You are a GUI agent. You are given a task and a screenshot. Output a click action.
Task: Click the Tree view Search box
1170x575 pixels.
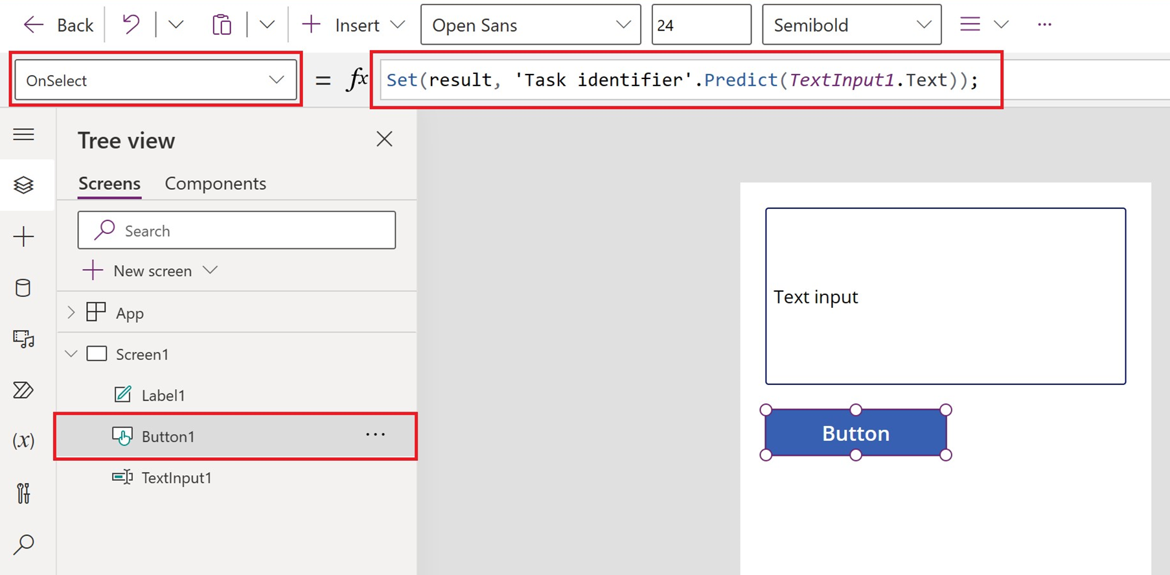[x=236, y=230]
